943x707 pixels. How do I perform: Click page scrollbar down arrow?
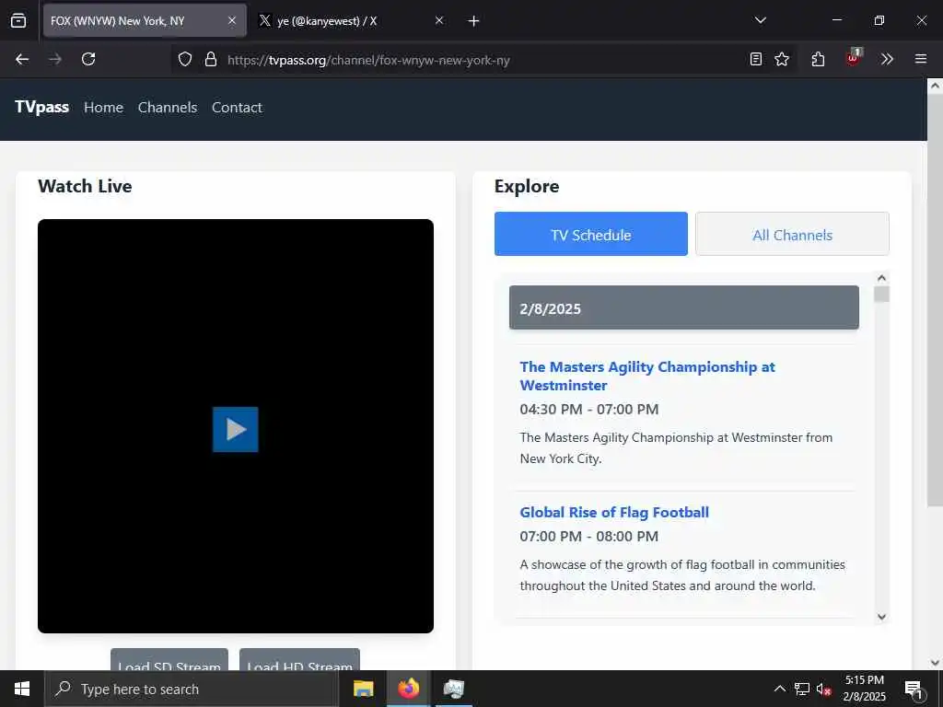point(935,663)
